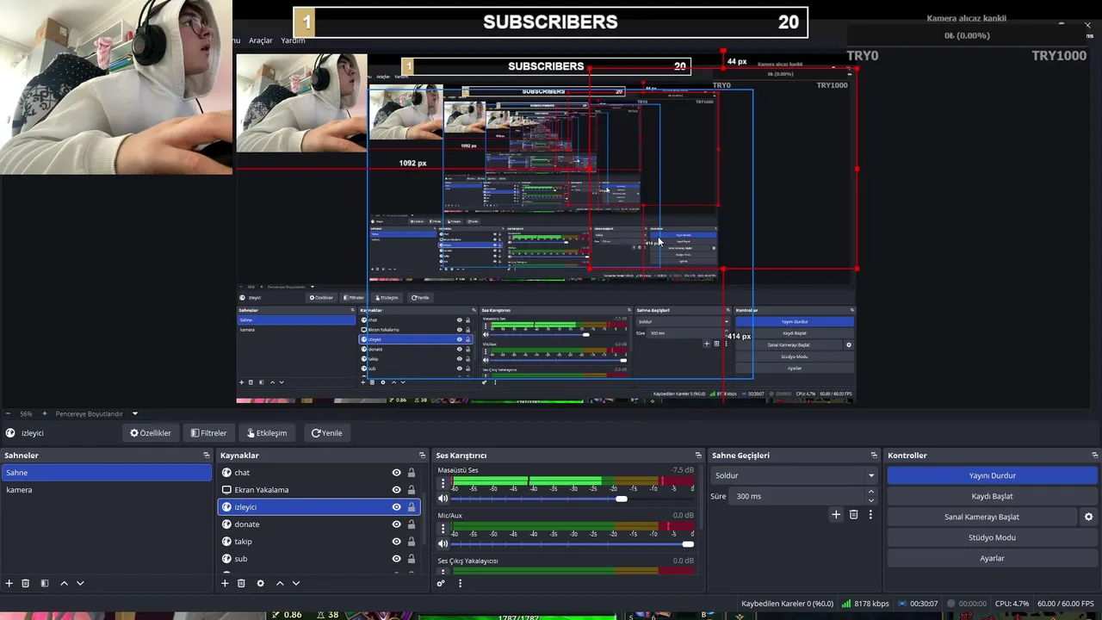The image size is (1102, 620).
Task: Open the Yardım menu
Action: (293, 40)
